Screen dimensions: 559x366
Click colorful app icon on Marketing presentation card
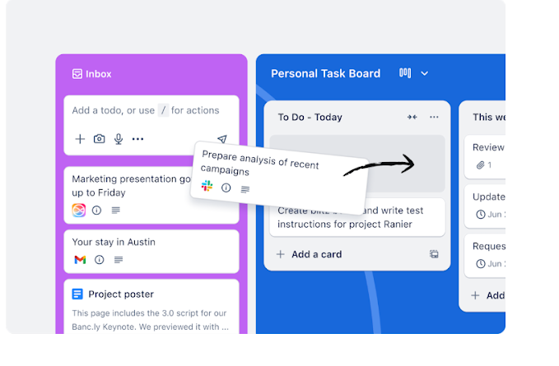[78, 210]
